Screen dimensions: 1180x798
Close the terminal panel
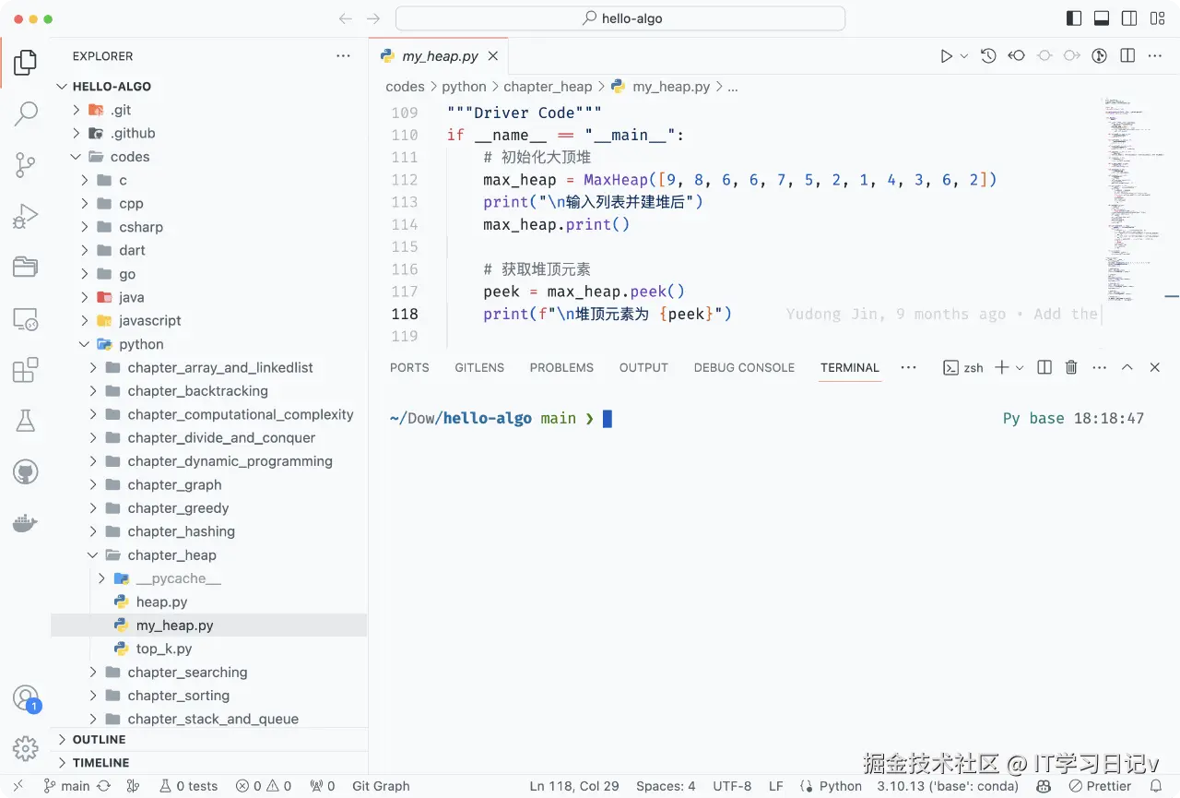pos(1155,367)
